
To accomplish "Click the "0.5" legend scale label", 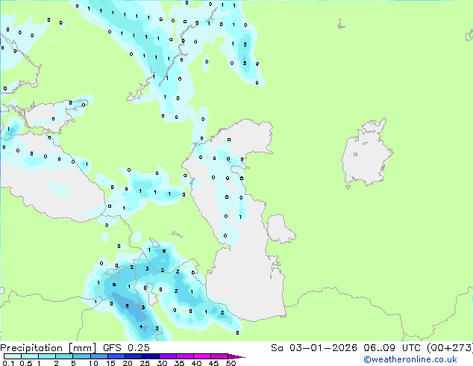I will tap(25, 363).
